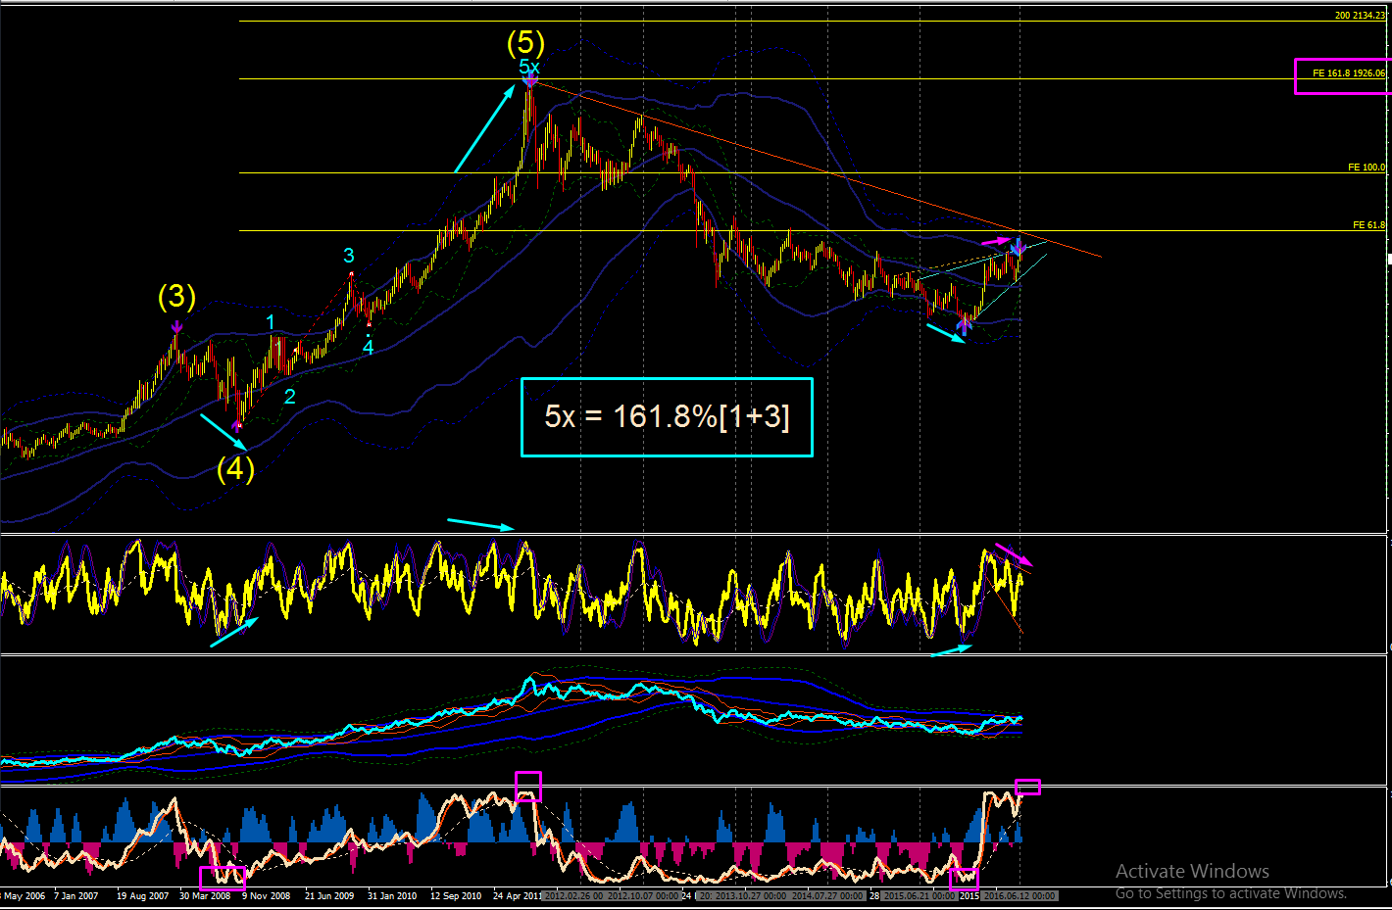Click the '30 Mar 2008' date label

coord(205,895)
